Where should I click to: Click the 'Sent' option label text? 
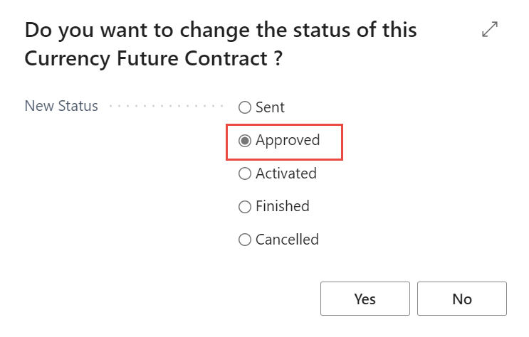tap(270, 108)
